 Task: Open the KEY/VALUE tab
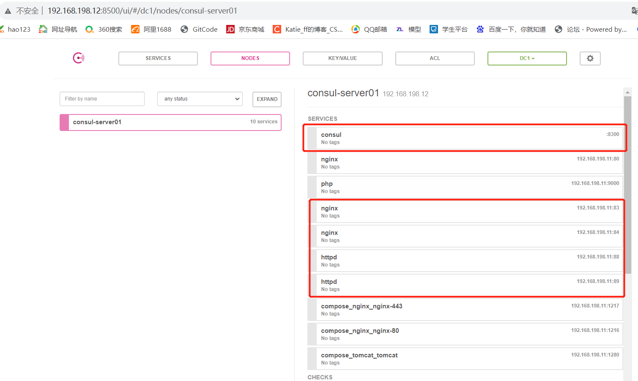[x=342, y=58]
